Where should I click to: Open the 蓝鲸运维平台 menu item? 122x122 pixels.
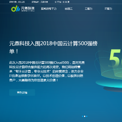(49, 9)
